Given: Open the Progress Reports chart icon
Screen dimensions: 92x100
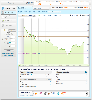Looking at the screenshot, I should tap(3, 17).
